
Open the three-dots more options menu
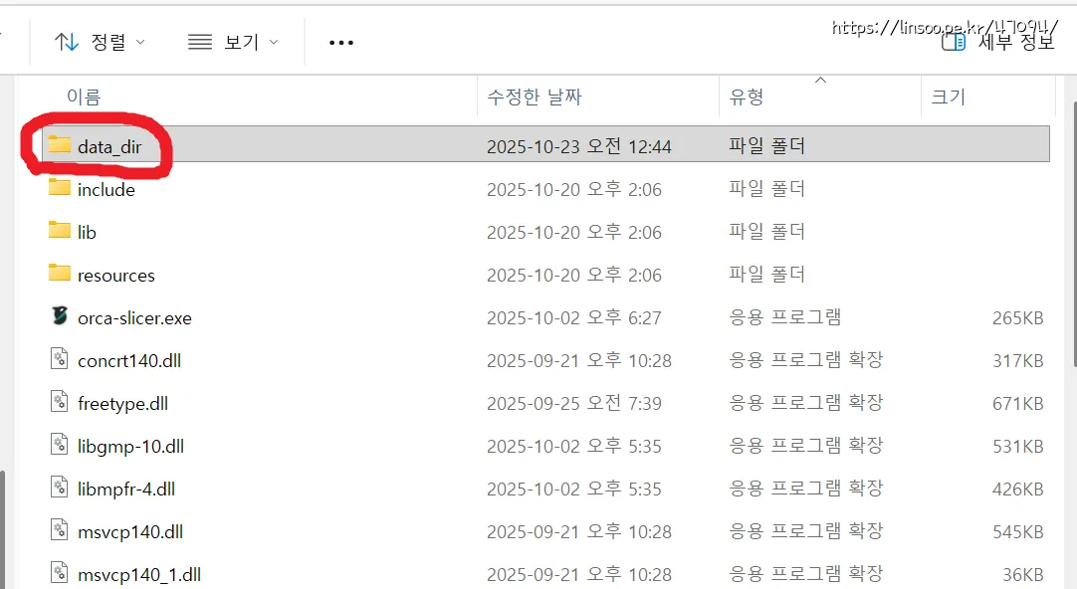click(341, 43)
